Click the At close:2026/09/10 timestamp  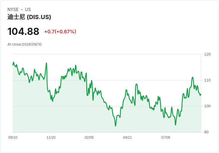[x=24, y=44]
